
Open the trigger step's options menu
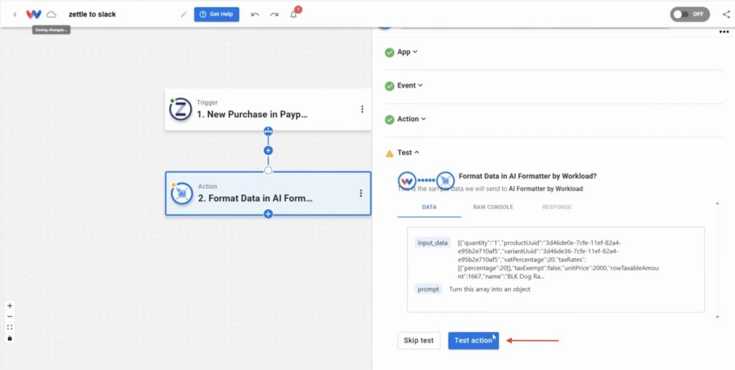tap(362, 109)
